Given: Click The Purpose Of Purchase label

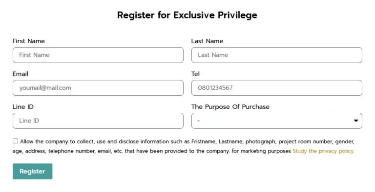Looking at the screenshot, I should click(230, 107).
